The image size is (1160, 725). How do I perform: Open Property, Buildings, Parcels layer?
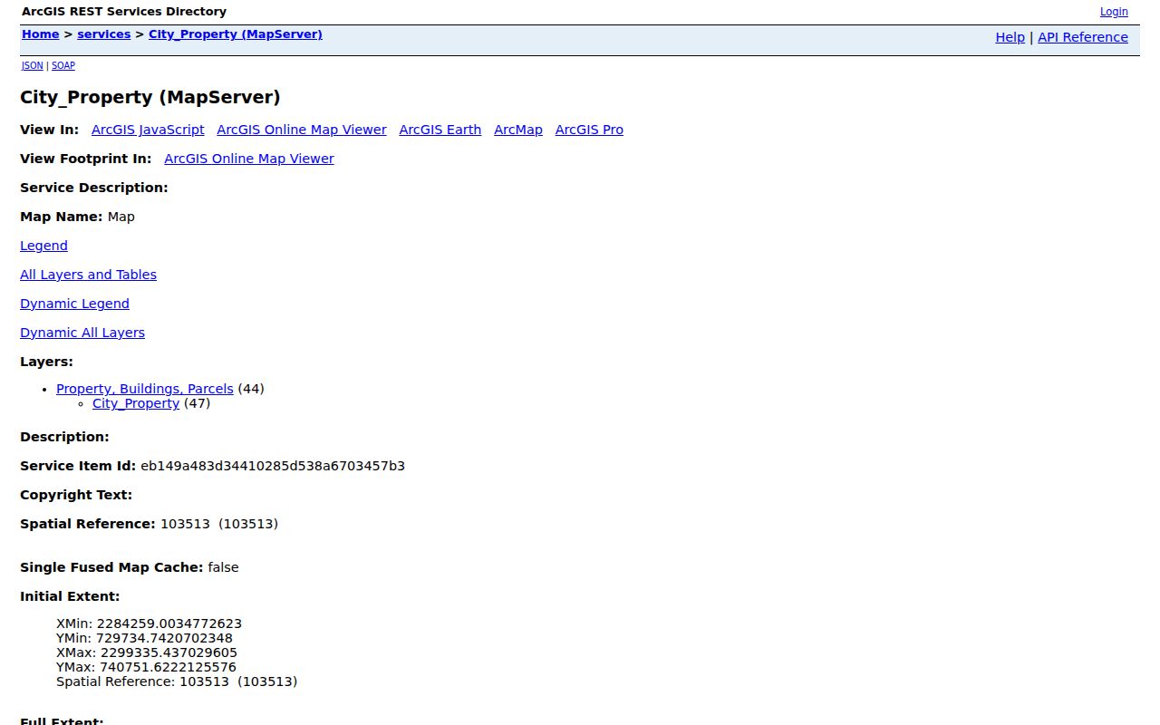(145, 389)
